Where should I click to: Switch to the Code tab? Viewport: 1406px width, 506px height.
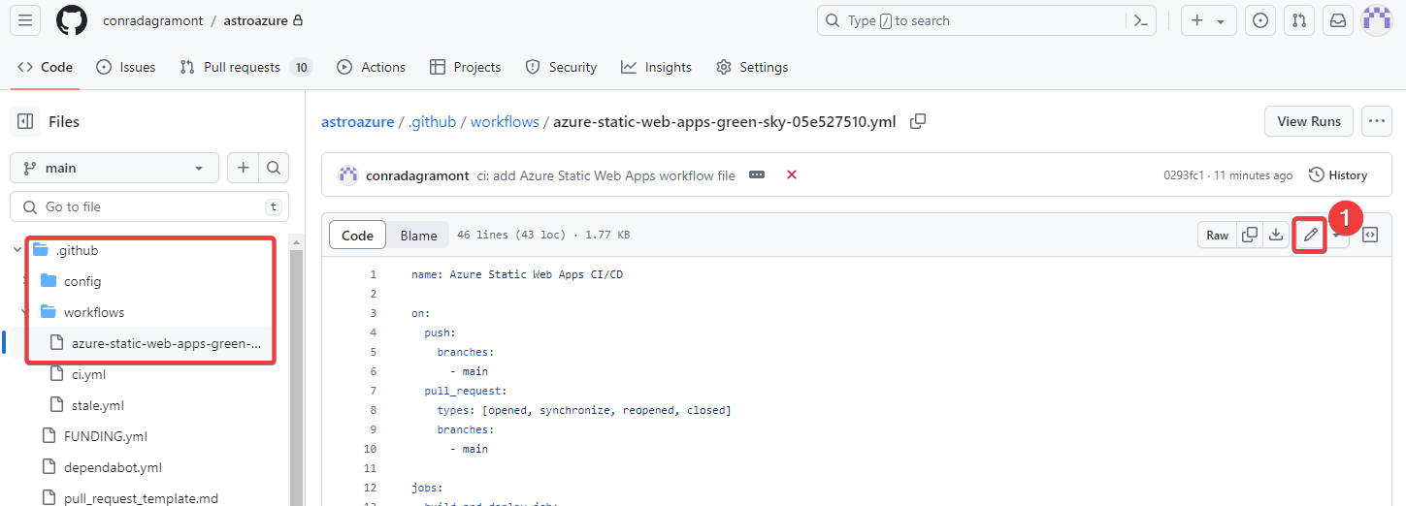[x=45, y=67]
